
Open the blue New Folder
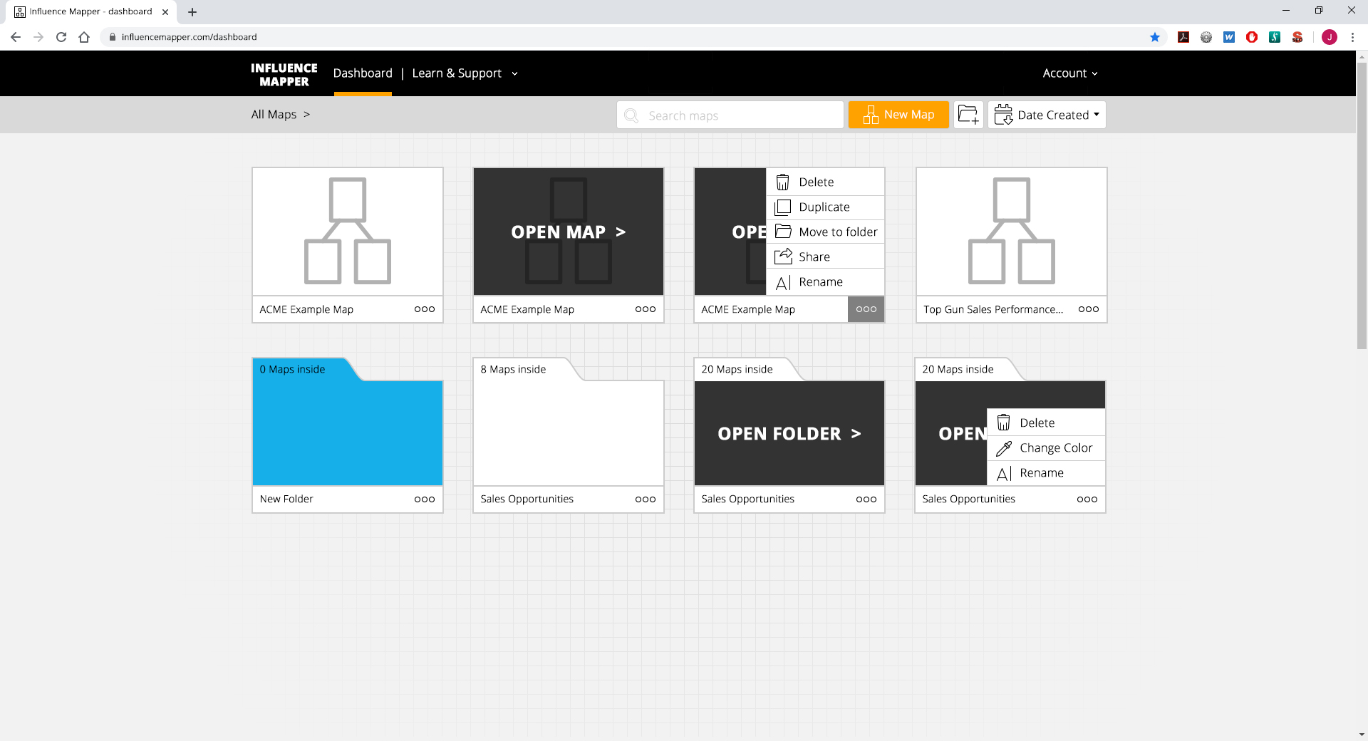[x=348, y=432]
